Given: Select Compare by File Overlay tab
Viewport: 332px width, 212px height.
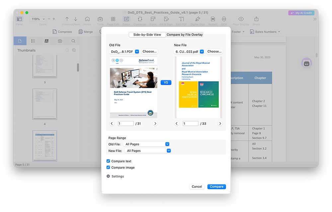Looking at the screenshot, I should click(x=184, y=35).
